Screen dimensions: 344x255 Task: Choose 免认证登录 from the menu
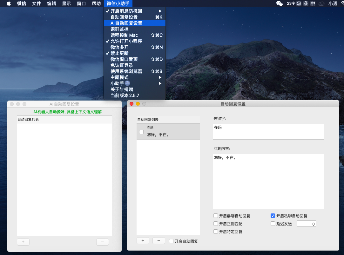134,65
